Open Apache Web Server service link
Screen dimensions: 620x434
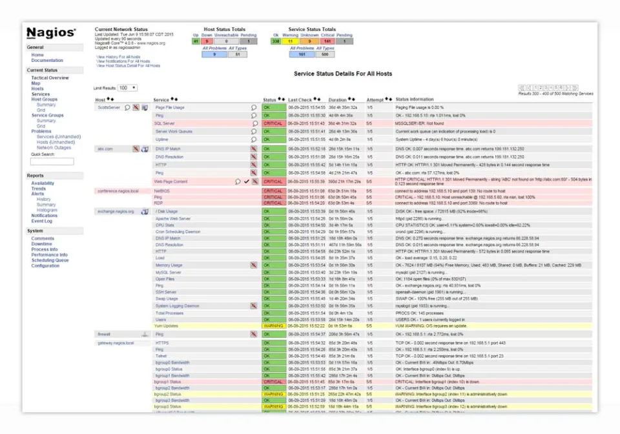[x=173, y=218]
